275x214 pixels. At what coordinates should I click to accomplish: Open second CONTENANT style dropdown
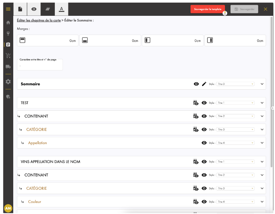pyautogui.click(x=235, y=175)
